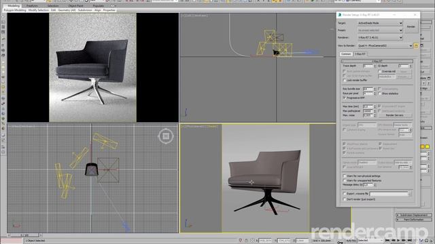This screenshot has height=244, width=435.
Task: Click the second yellow color swatch in command panel
Action: pos(428,146)
